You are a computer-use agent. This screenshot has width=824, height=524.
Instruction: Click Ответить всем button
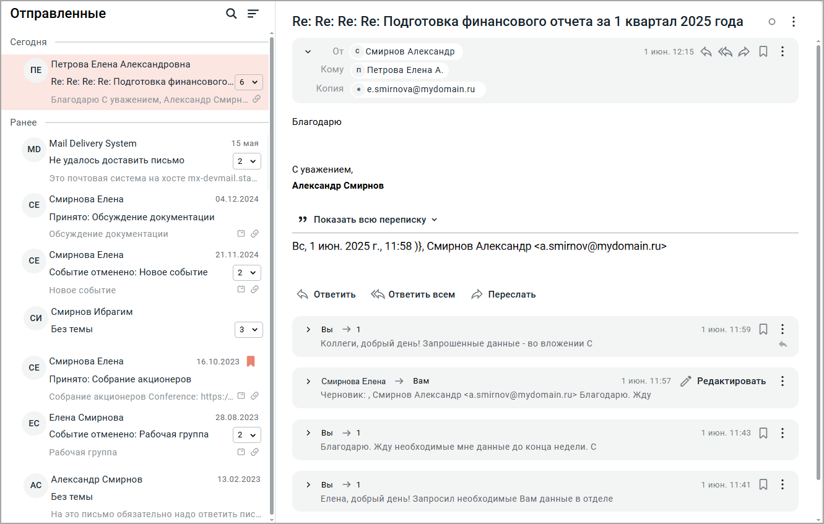[413, 294]
